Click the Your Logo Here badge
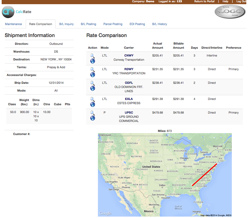Viewport: 248px width, 218px height. click(230, 11)
